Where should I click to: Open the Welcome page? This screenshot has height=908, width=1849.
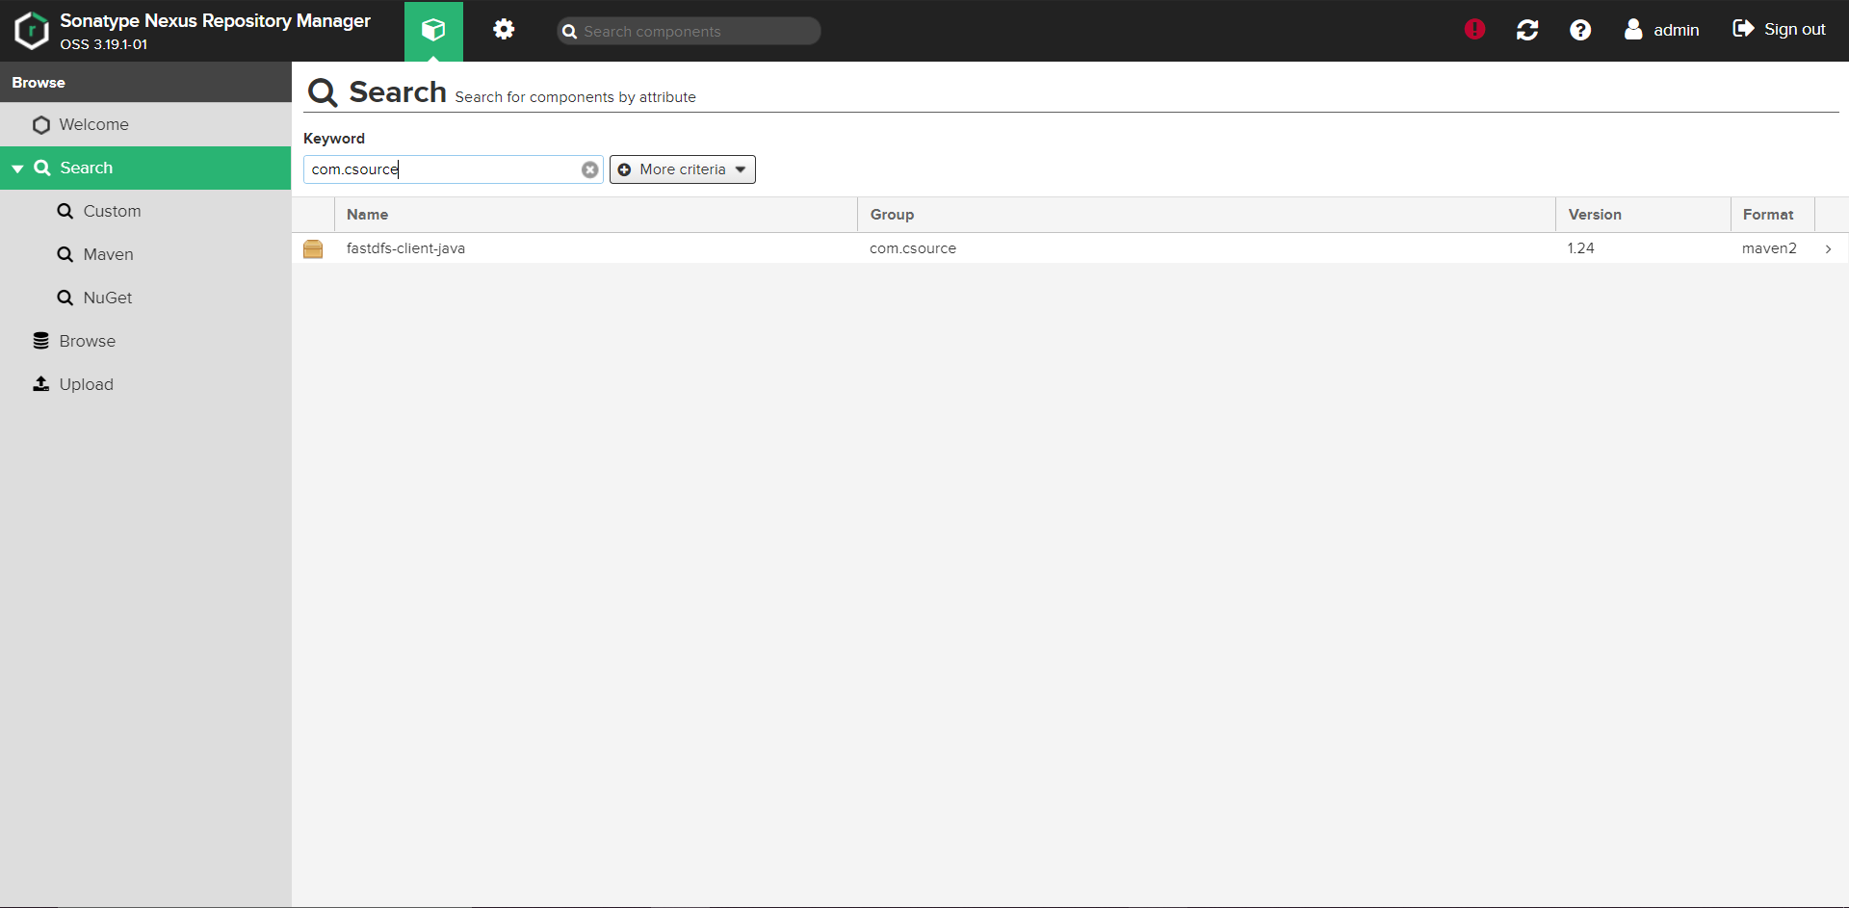tap(145, 125)
